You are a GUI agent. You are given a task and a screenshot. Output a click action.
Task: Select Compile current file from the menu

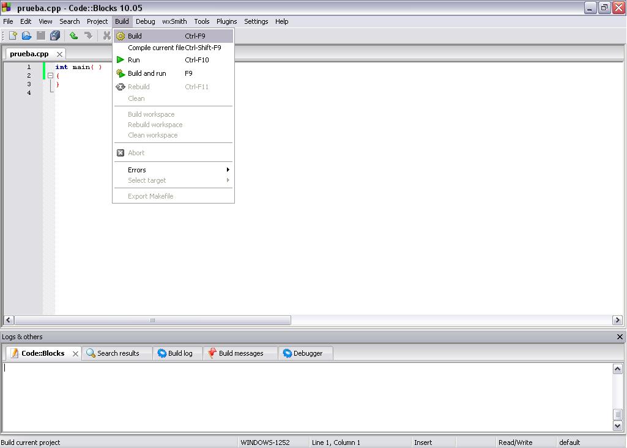pyautogui.click(x=173, y=48)
